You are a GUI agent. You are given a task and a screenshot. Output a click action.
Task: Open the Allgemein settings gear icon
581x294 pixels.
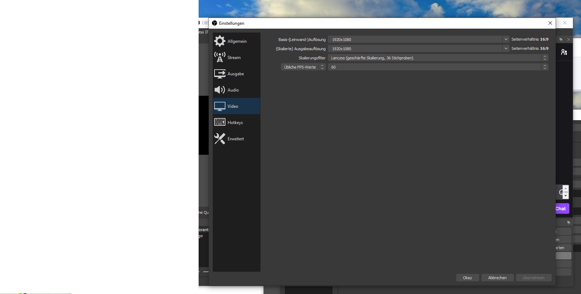click(x=219, y=41)
